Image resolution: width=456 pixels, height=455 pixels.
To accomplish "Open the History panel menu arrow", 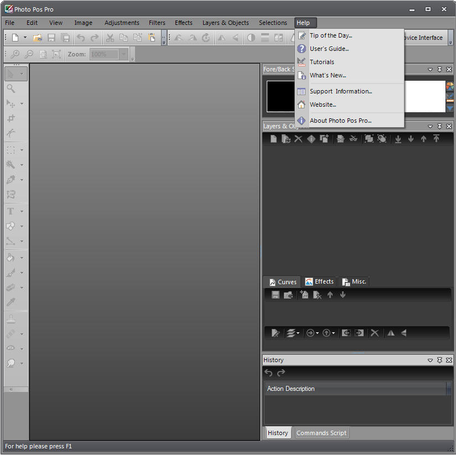I will click(430, 360).
